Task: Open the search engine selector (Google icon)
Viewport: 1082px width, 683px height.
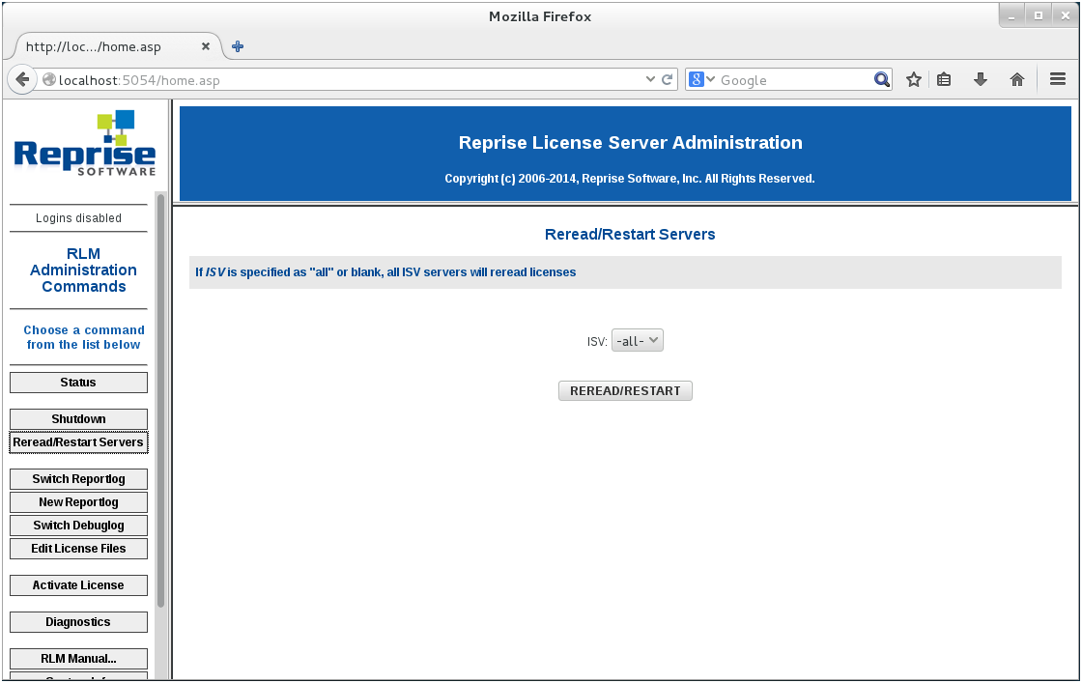Action: point(701,79)
